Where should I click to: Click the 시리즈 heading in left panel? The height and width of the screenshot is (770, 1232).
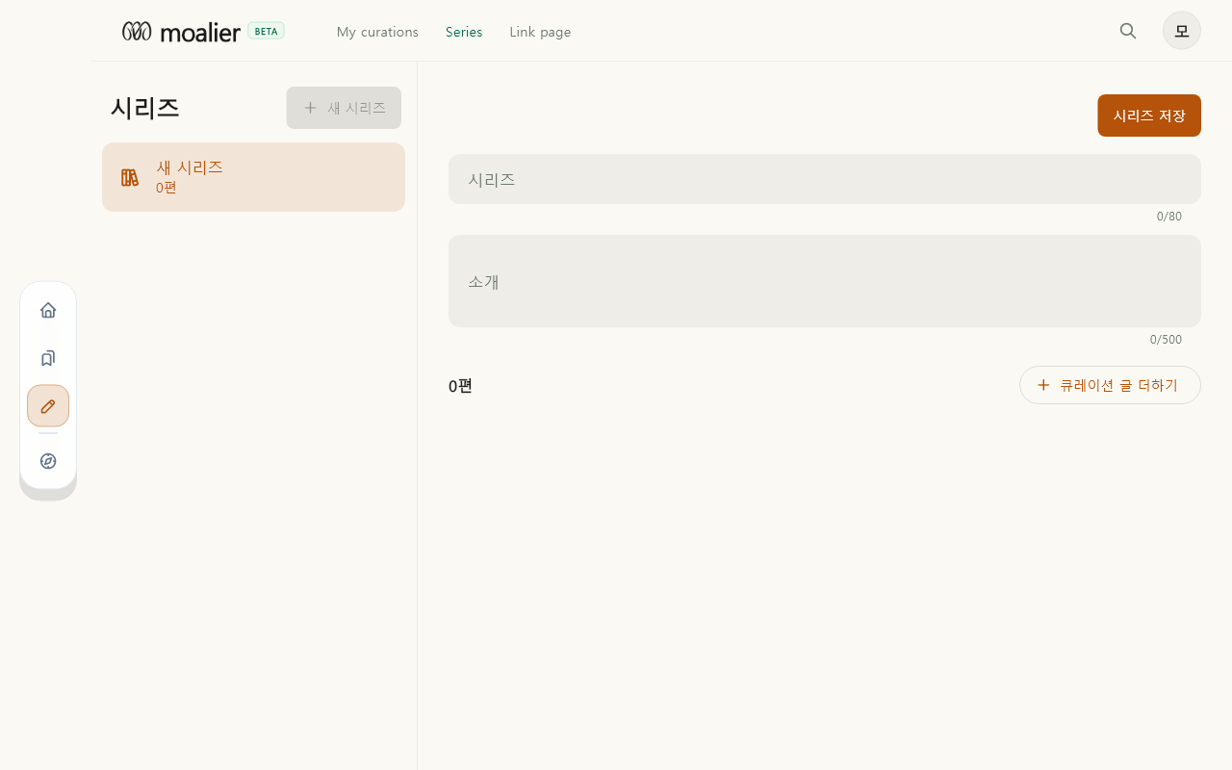[x=145, y=108]
